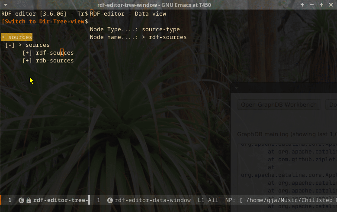
Task: Click the encoding icon before rdf-editor-data-window
Action: point(110,200)
